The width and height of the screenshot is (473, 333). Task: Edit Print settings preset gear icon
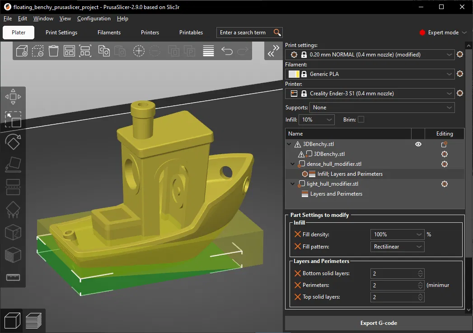coord(460,54)
